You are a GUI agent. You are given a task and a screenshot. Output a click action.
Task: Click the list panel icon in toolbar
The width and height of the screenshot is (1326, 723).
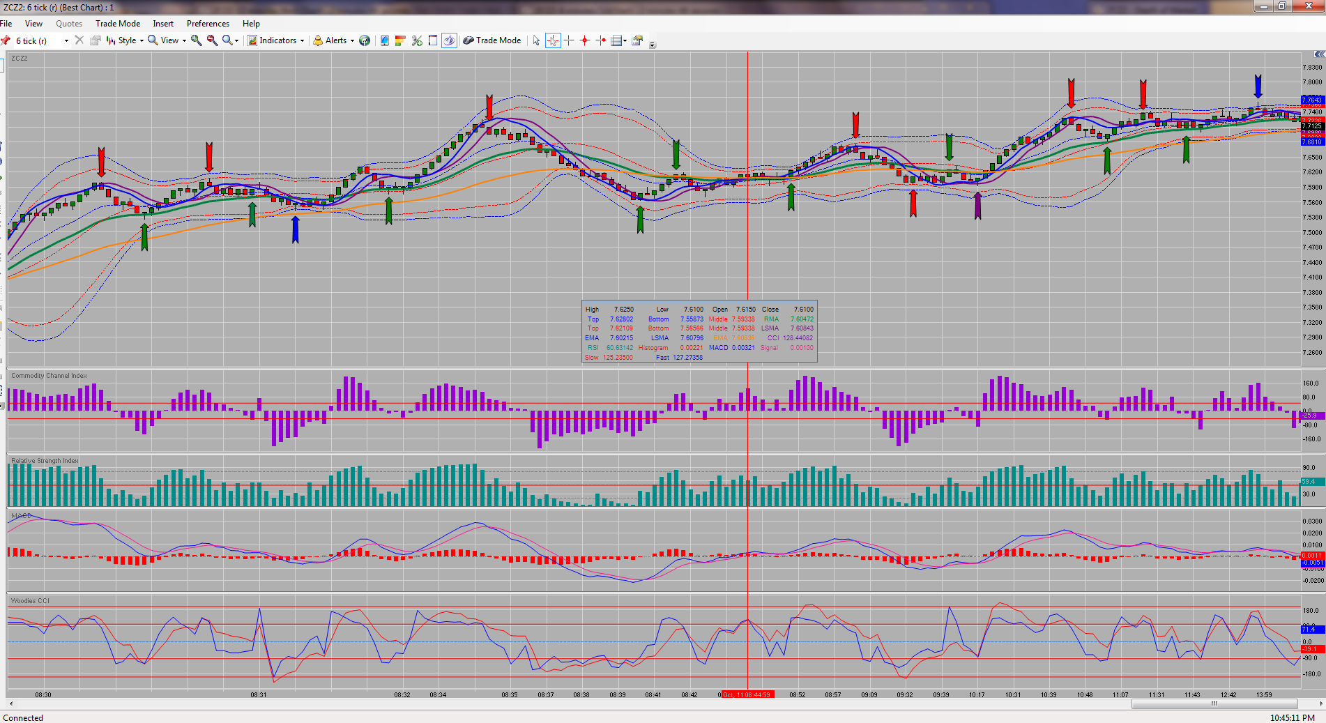click(x=616, y=40)
